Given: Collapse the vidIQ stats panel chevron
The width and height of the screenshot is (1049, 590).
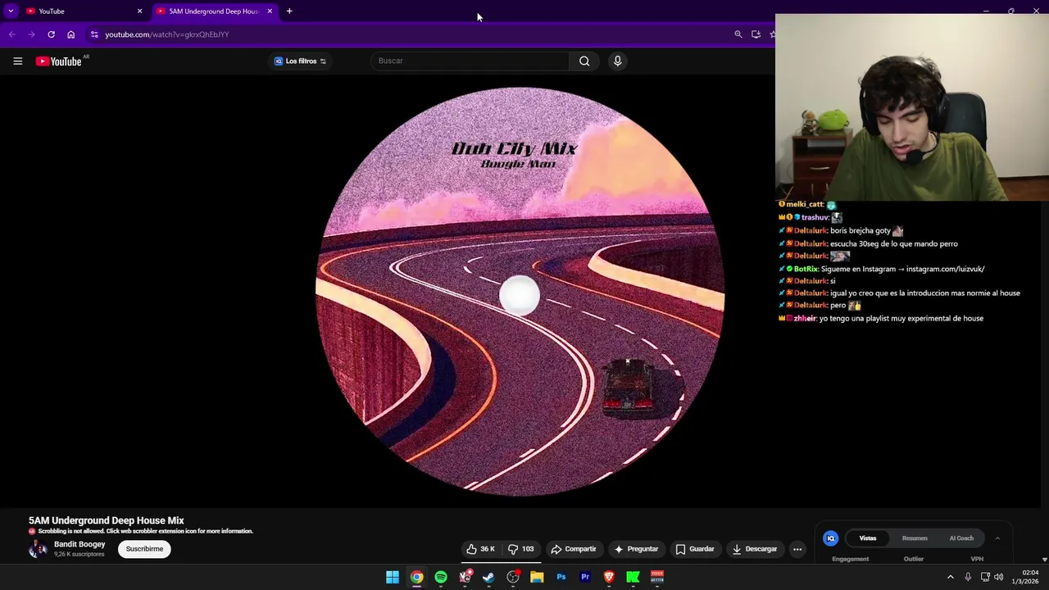Looking at the screenshot, I should coord(997,538).
